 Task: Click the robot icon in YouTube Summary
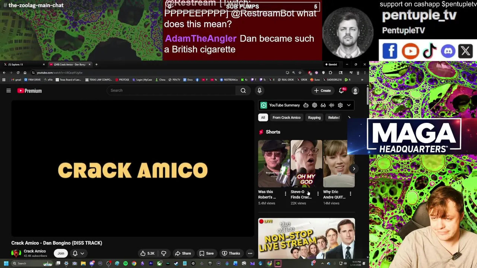point(306,105)
